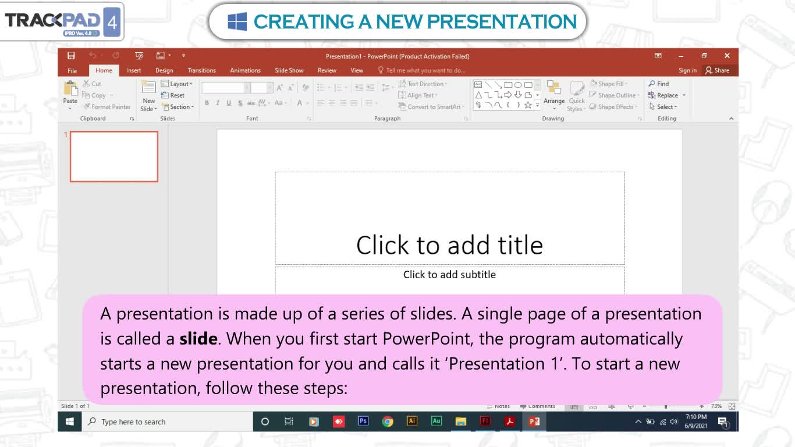Open Layout dropdown
Image resolution: width=795 pixels, height=447 pixels.
coord(177,84)
